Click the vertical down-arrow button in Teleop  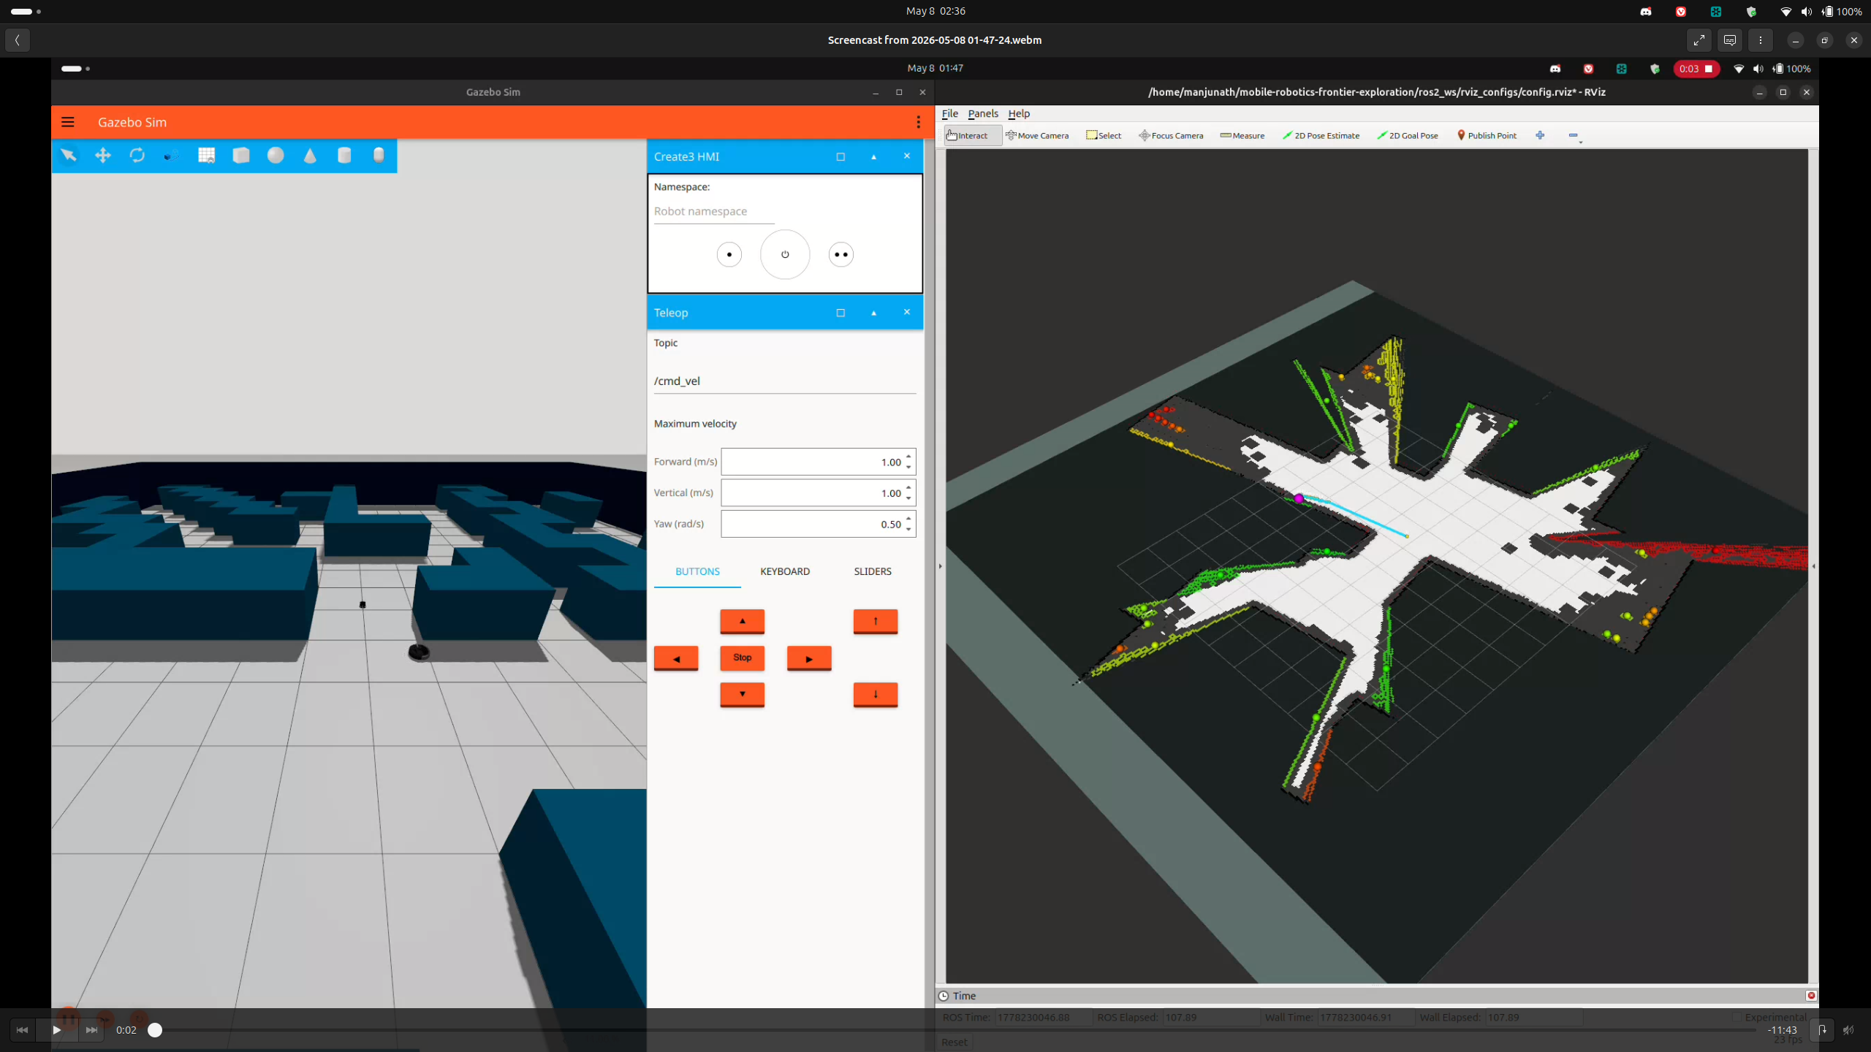876,694
